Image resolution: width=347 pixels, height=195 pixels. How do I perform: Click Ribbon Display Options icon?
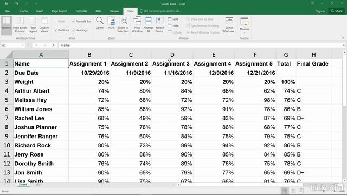pos(312,4)
